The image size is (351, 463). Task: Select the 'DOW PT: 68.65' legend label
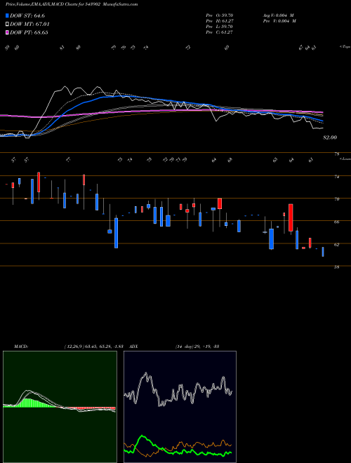tap(29, 32)
